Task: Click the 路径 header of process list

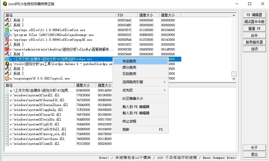Action: (60, 15)
